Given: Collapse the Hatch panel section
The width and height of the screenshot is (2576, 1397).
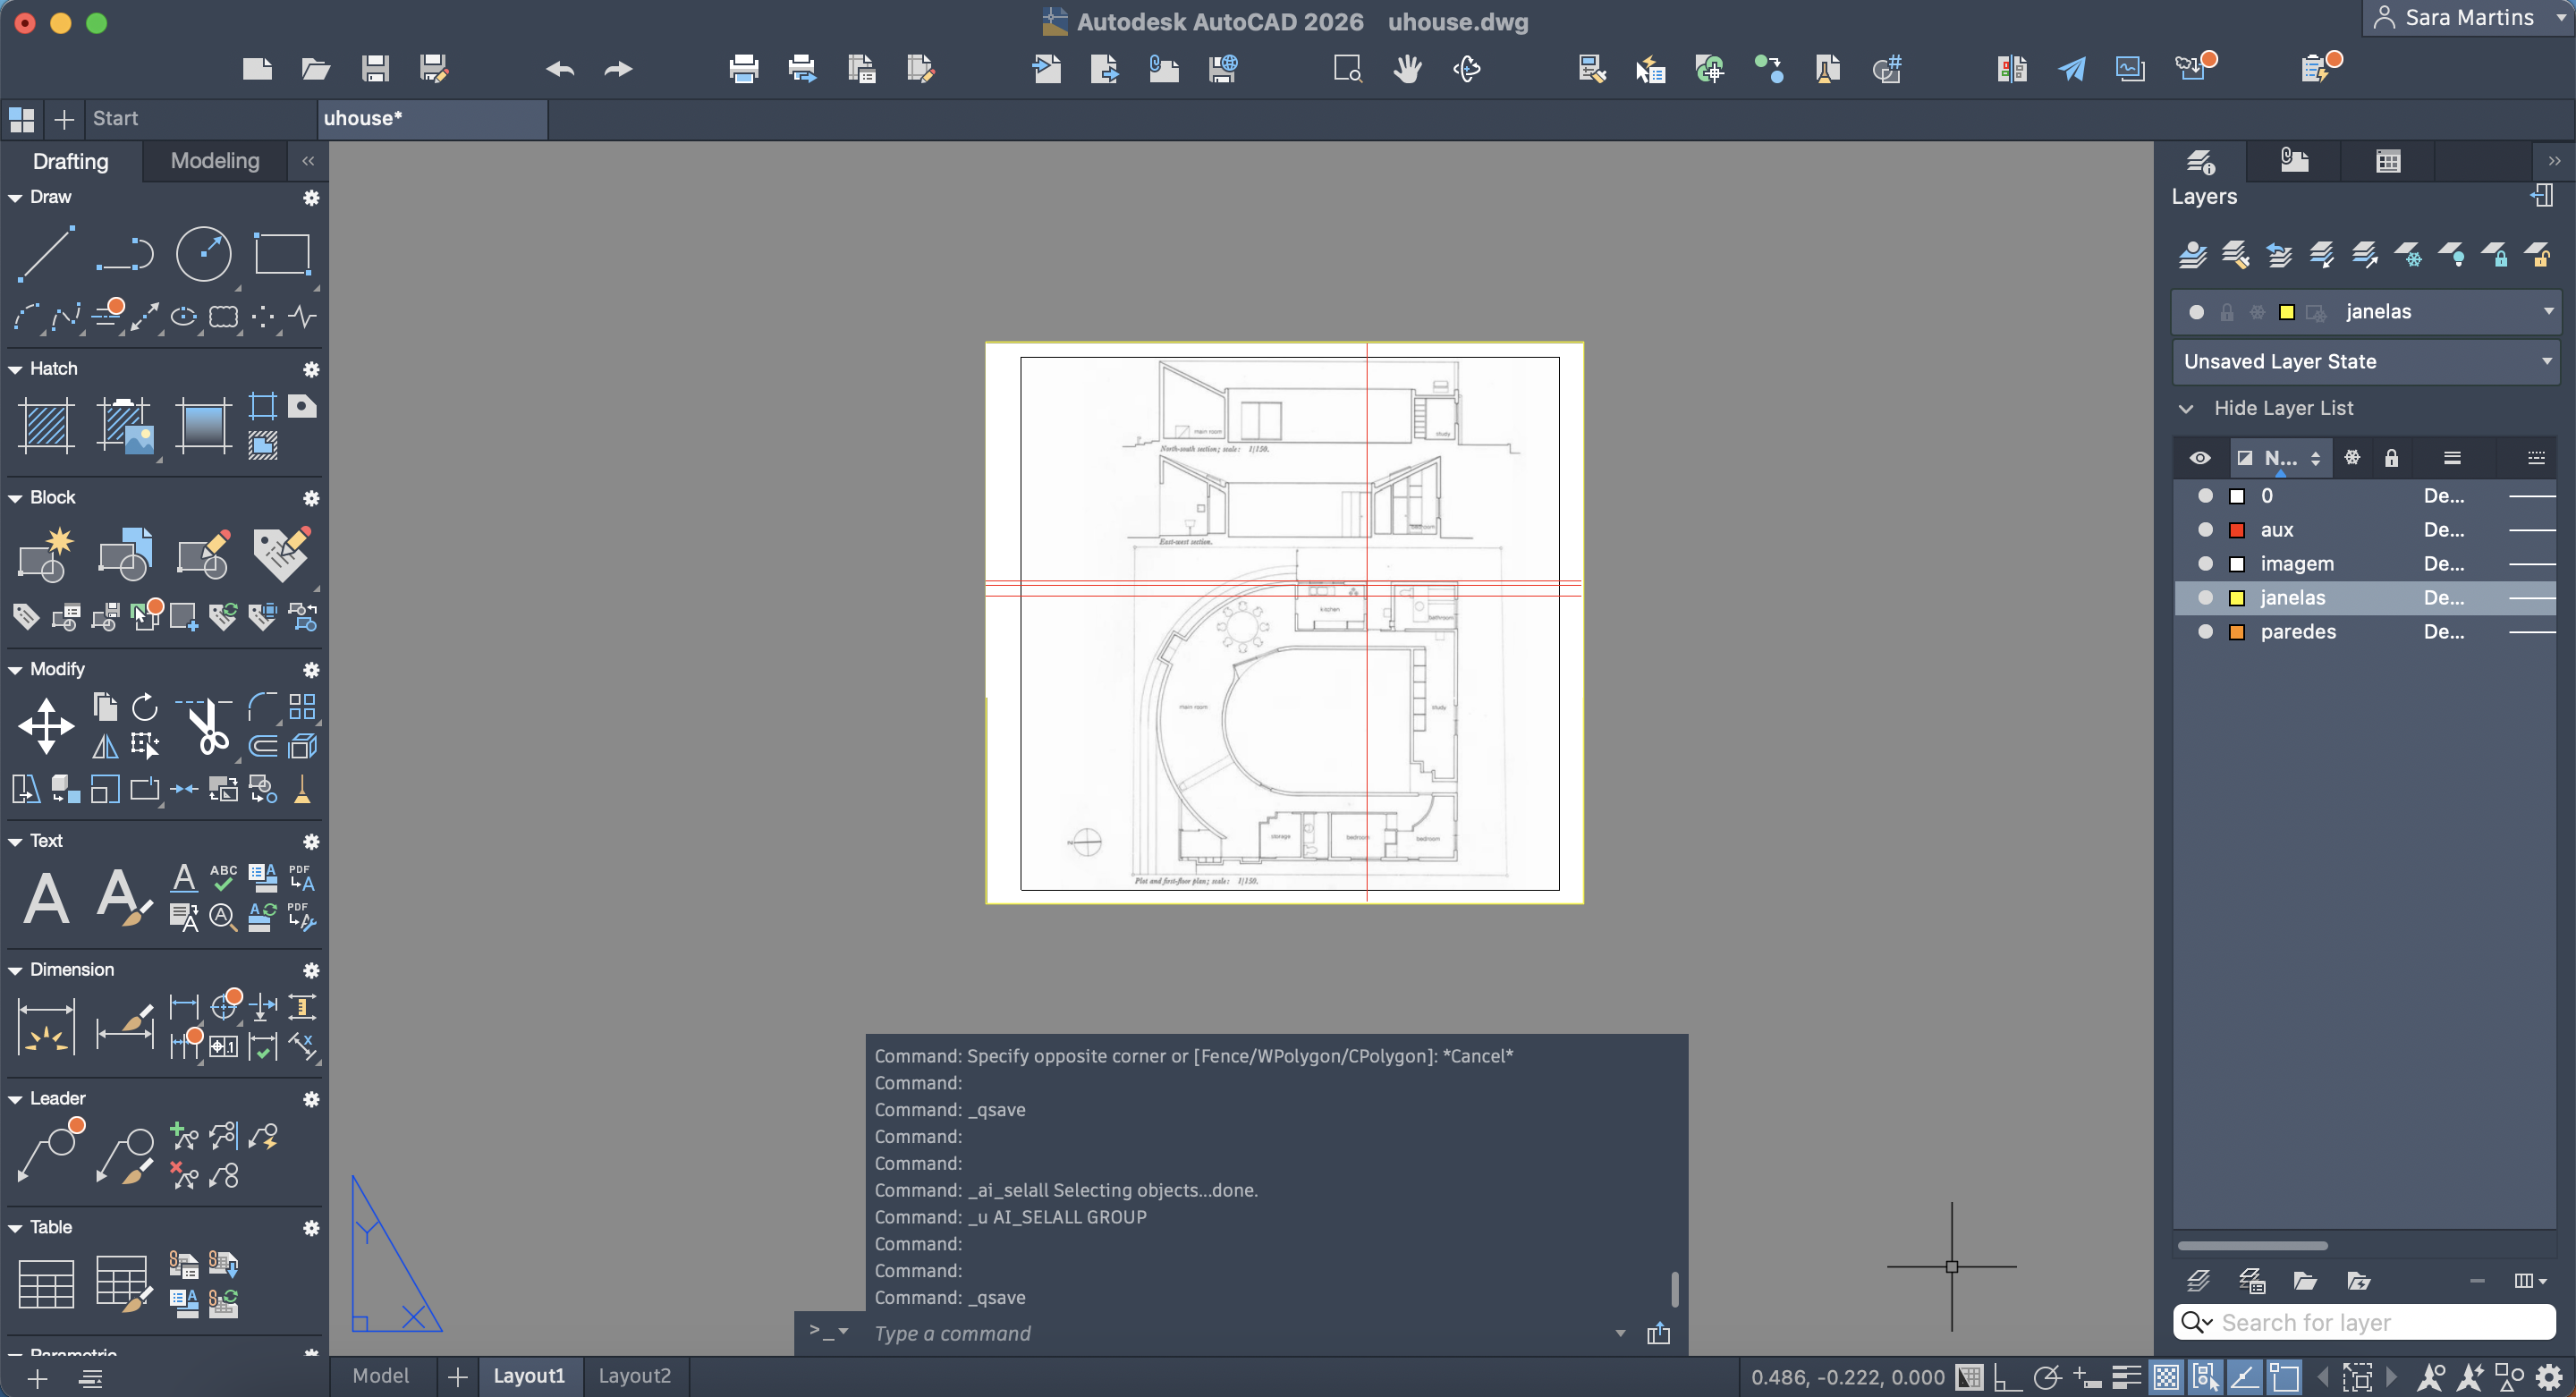Looking at the screenshot, I should tap(15, 369).
